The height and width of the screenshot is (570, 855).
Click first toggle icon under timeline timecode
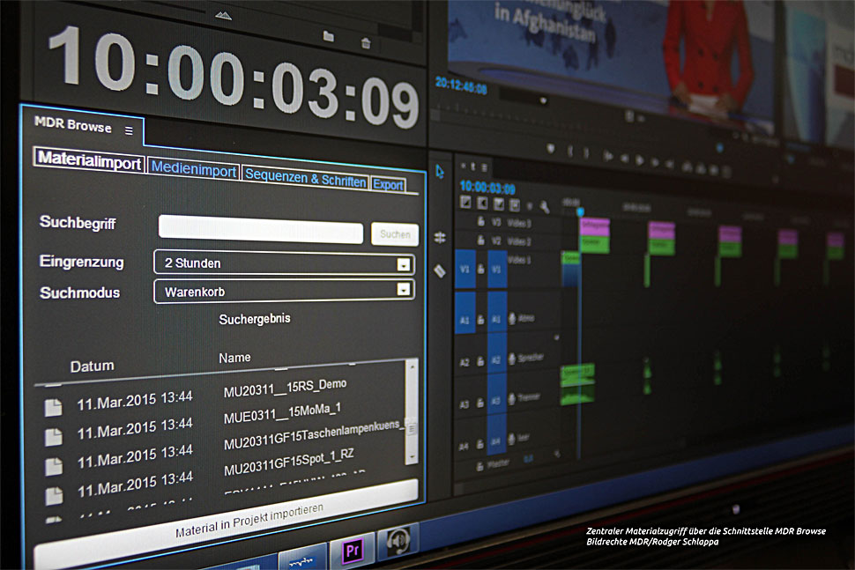(x=465, y=203)
